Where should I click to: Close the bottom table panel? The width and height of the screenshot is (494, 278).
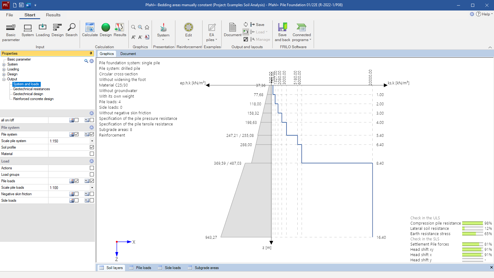[491, 267]
